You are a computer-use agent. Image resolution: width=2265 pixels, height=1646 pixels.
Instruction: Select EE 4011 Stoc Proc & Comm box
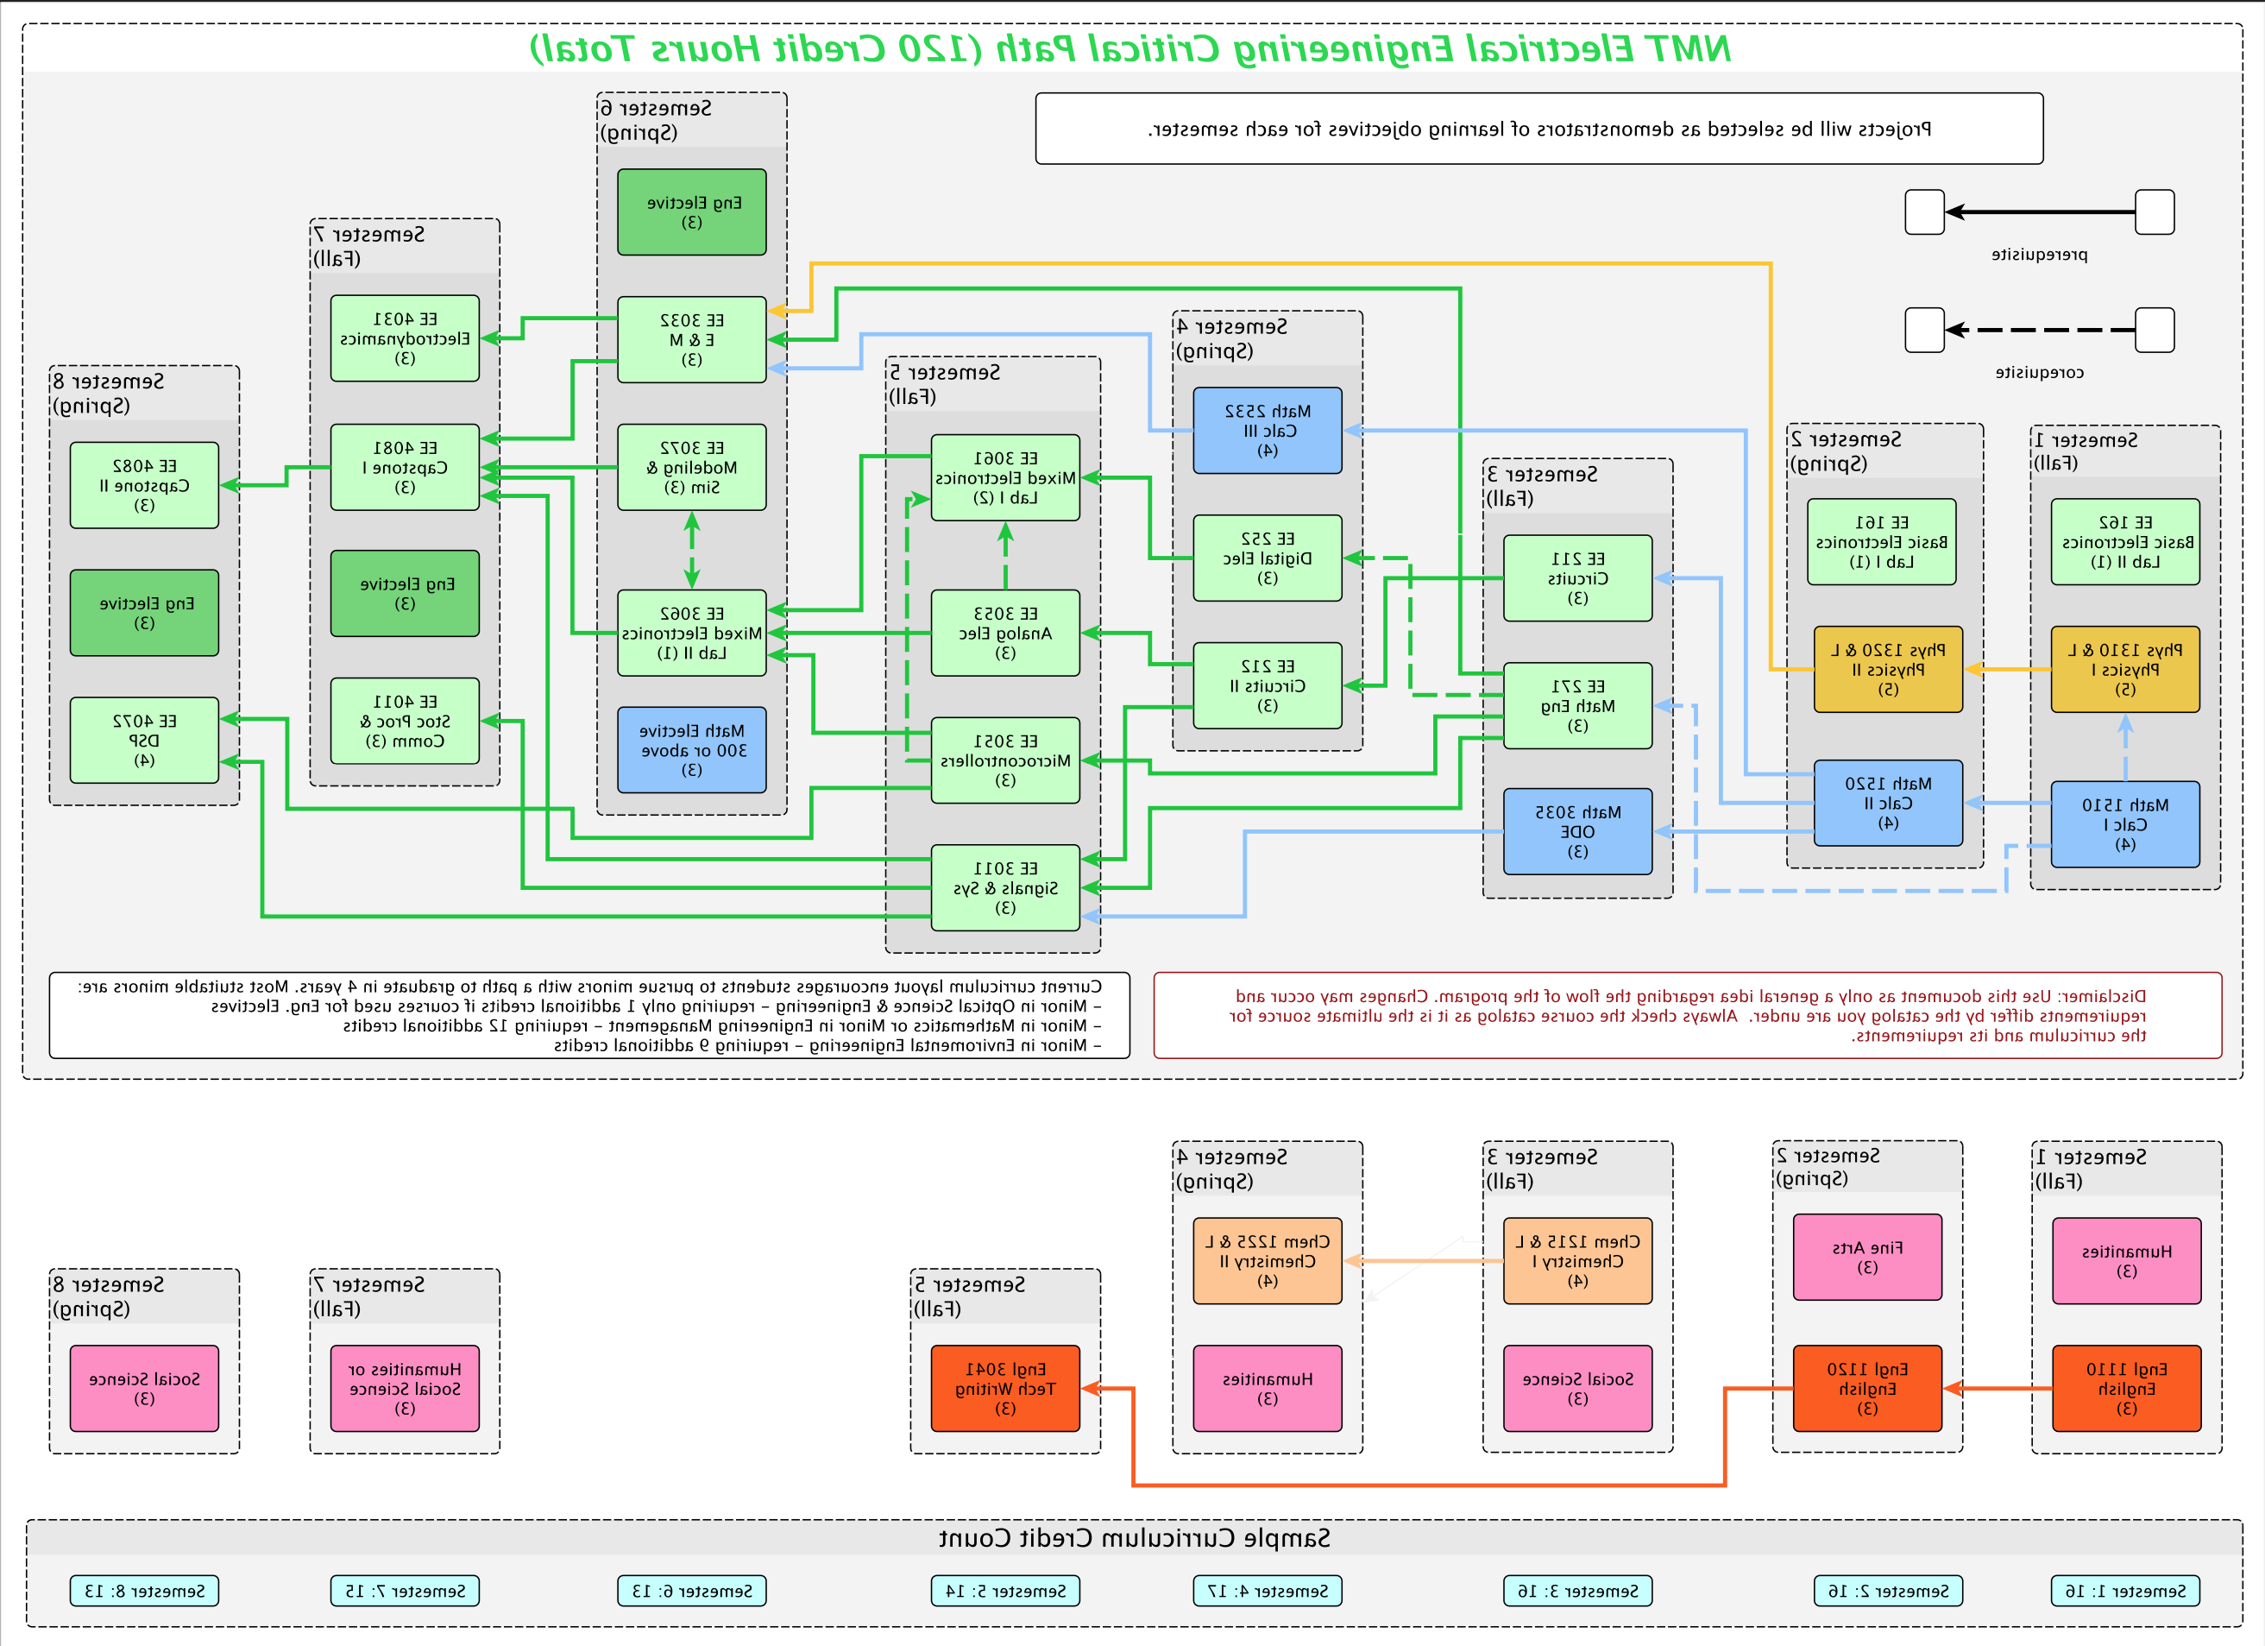(x=405, y=721)
